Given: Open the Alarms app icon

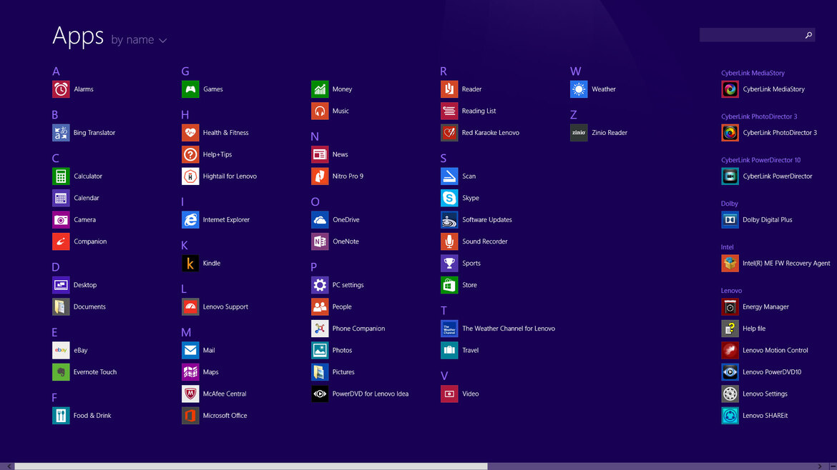Looking at the screenshot, I should (61, 89).
